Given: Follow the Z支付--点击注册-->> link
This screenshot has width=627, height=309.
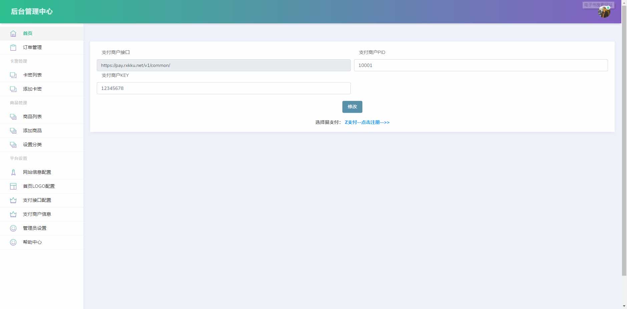Looking at the screenshot, I should [x=367, y=123].
